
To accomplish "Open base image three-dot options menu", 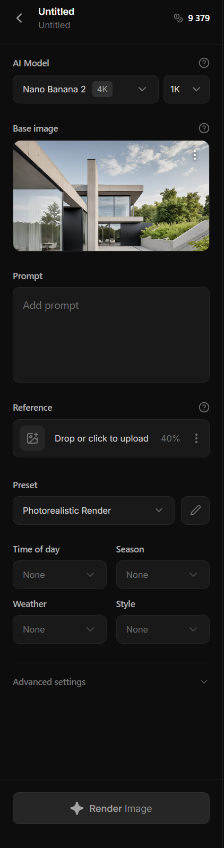I will pos(195,155).
